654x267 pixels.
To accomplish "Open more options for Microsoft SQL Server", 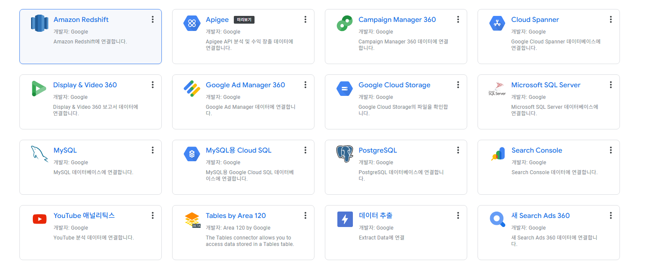I will 611,85.
